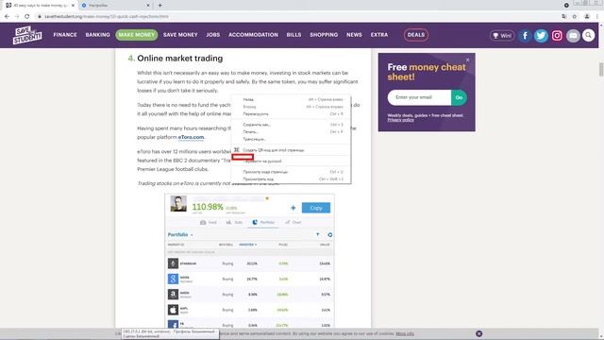Open the EXTRA navigation item
The image size is (604, 340).
[x=379, y=35]
